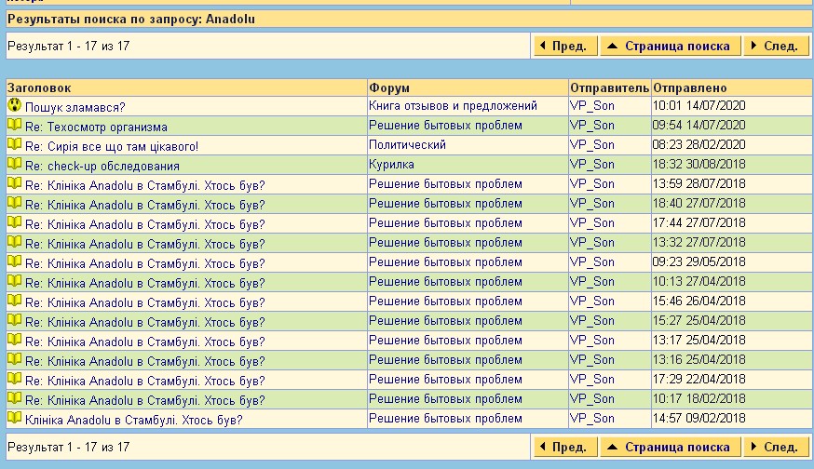The width and height of the screenshot is (814, 469).
Task: Open the Пошук зламався? thread link
Action: [x=75, y=107]
